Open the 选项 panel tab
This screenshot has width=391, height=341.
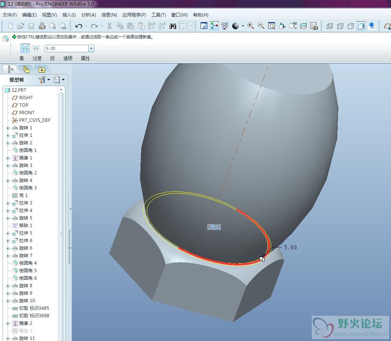(68, 58)
